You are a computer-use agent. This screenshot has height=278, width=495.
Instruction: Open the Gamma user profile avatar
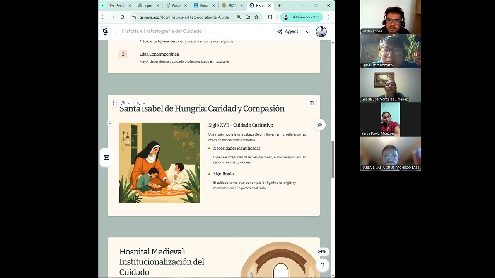[x=321, y=32]
